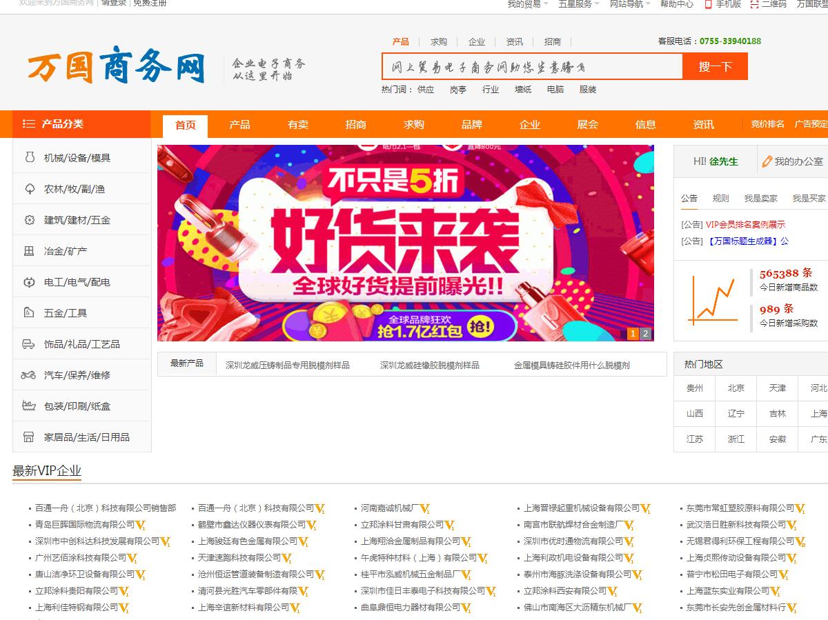Open the 品牌 navigation item

[x=472, y=125]
